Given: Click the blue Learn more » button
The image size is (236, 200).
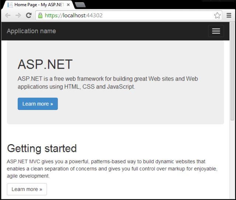Looking at the screenshot, I should coord(38,104).
